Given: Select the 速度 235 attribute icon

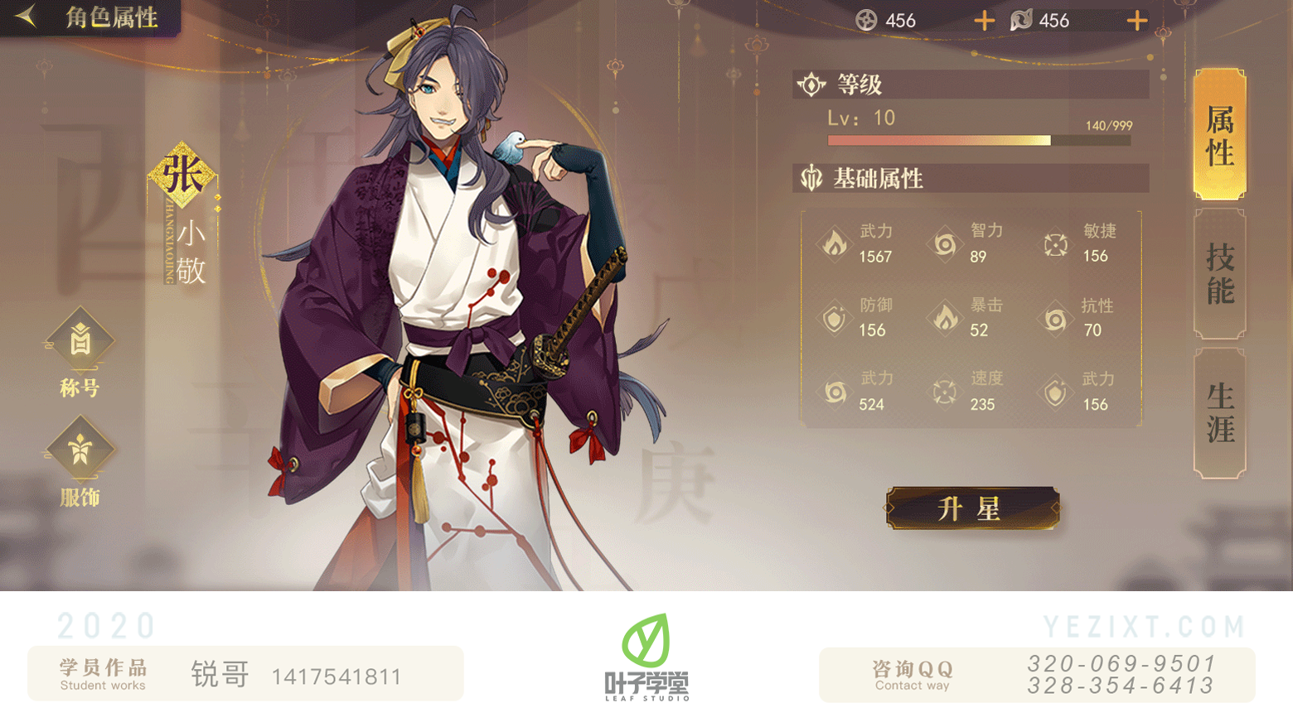Looking at the screenshot, I should pos(945,392).
